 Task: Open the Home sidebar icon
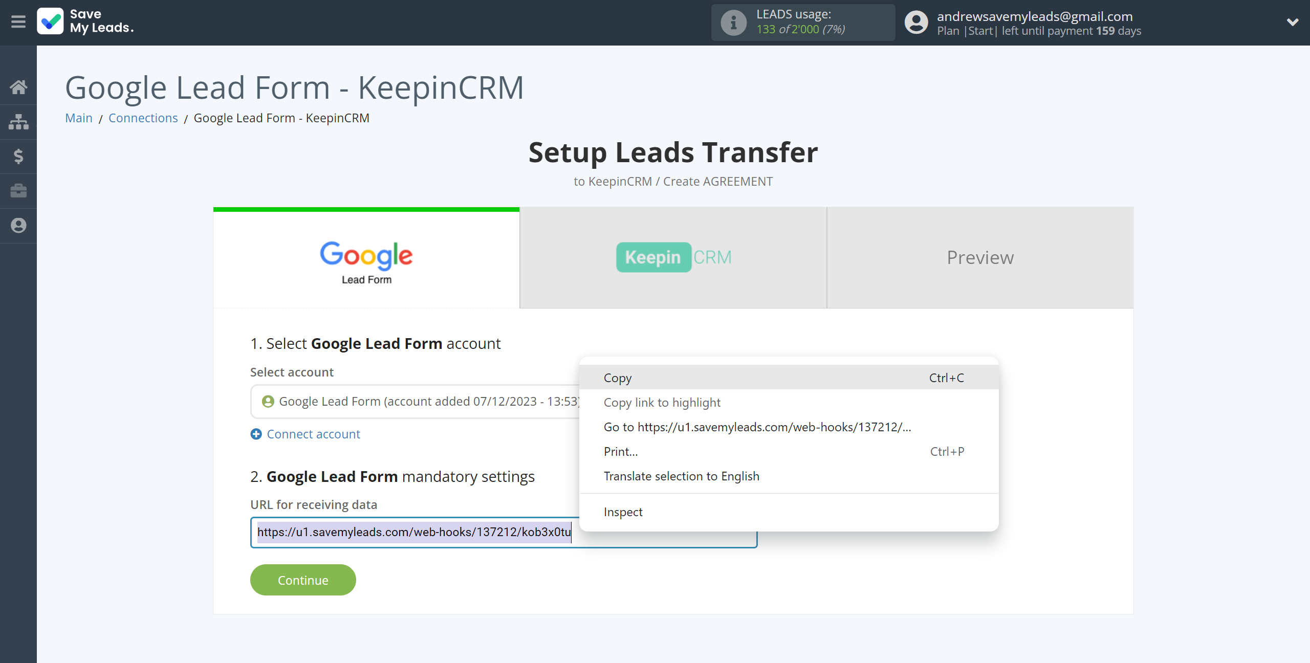point(18,87)
